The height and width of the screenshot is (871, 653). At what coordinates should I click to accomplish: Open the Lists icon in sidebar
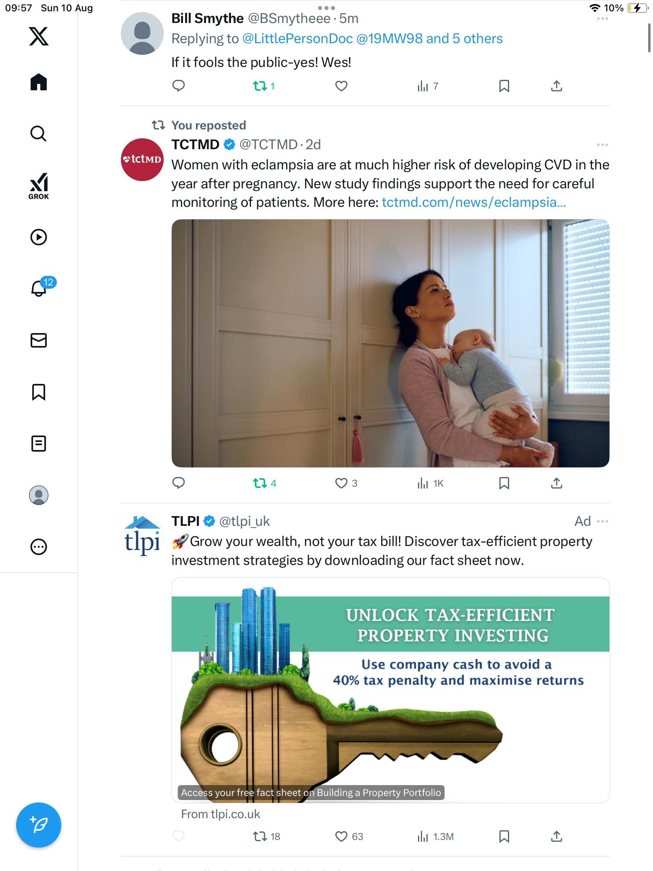39,444
